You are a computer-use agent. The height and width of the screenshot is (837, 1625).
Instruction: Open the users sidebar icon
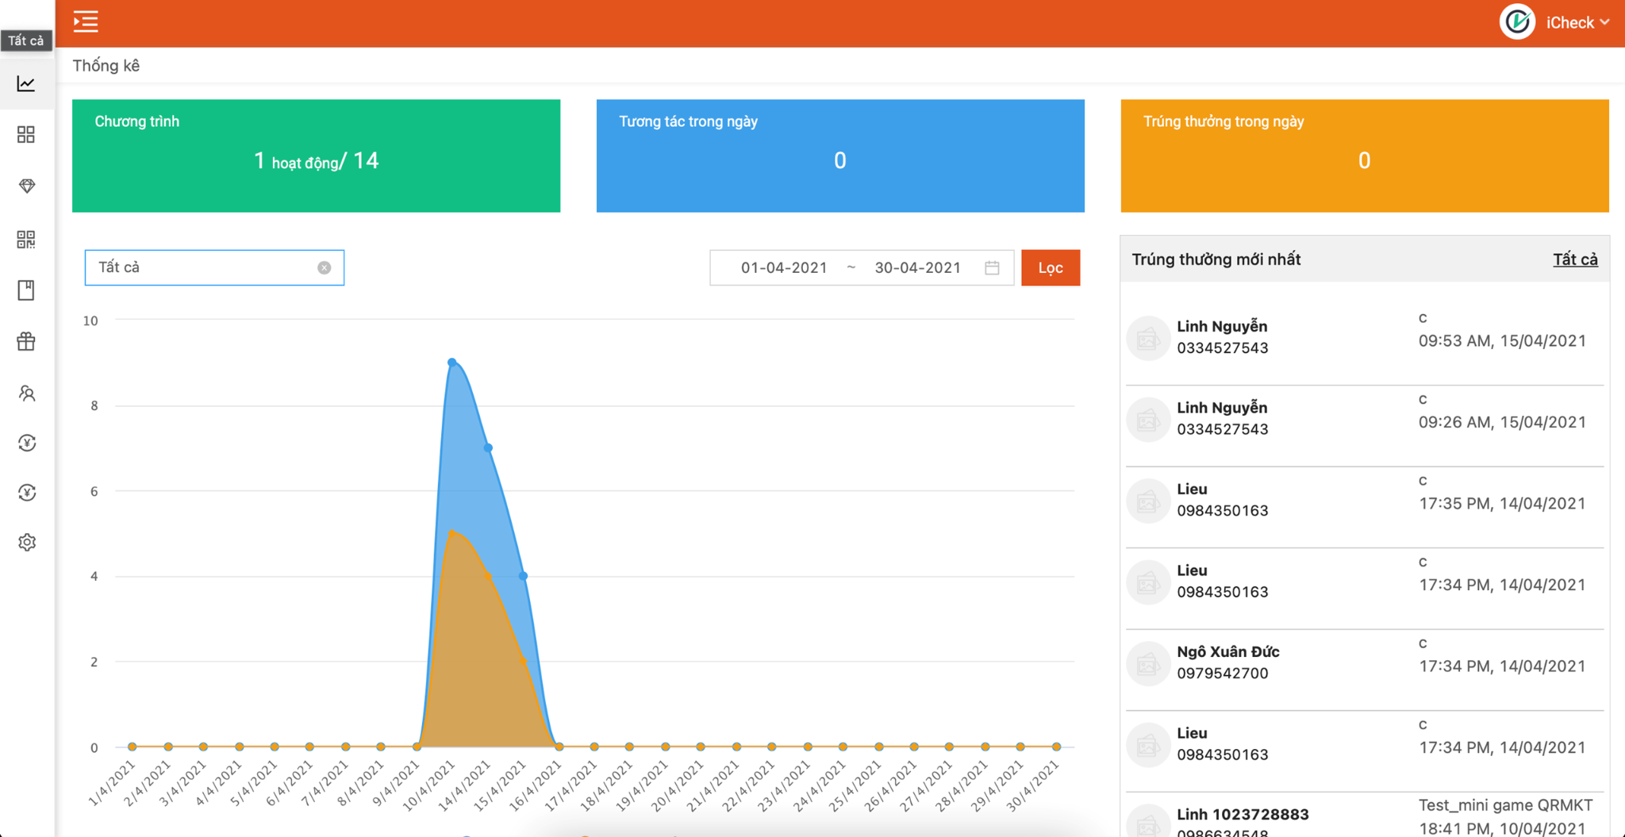(26, 393)
